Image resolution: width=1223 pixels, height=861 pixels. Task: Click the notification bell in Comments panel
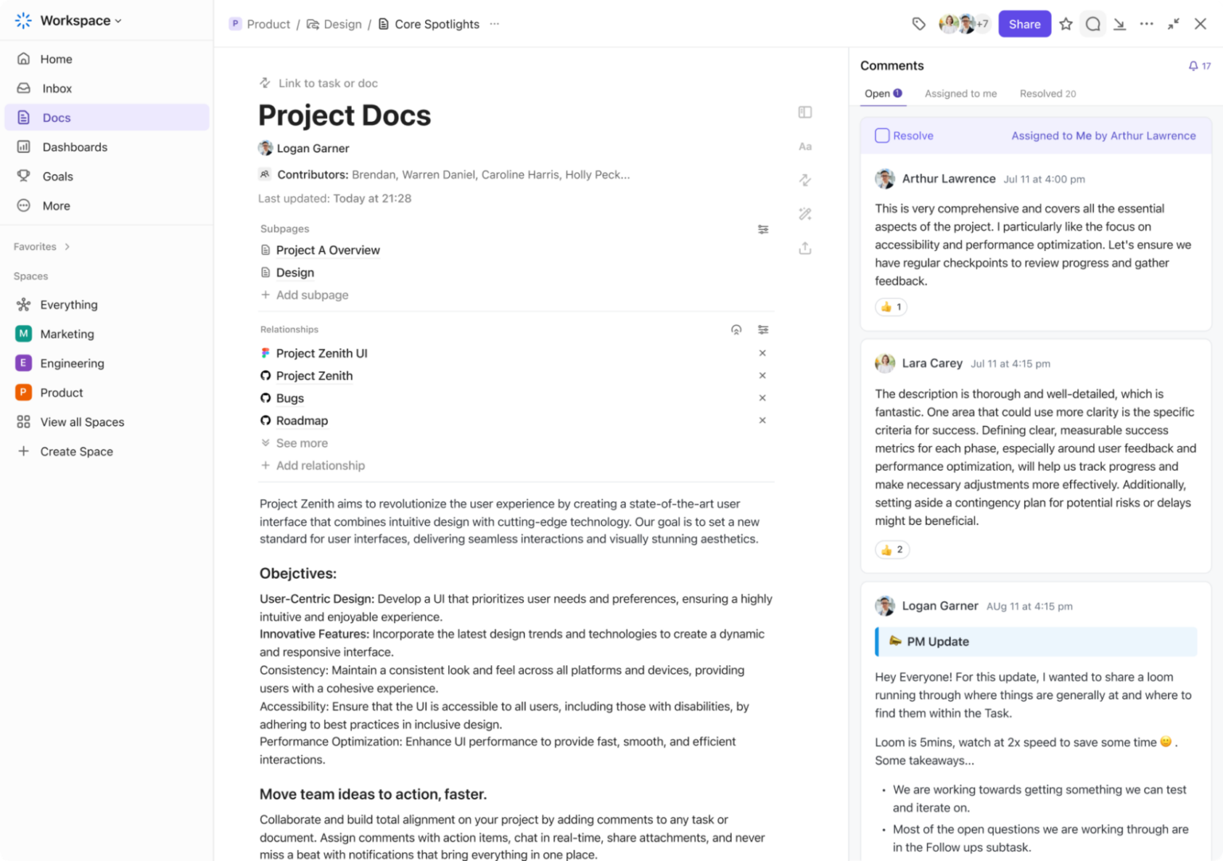(x=1194, y=65)
